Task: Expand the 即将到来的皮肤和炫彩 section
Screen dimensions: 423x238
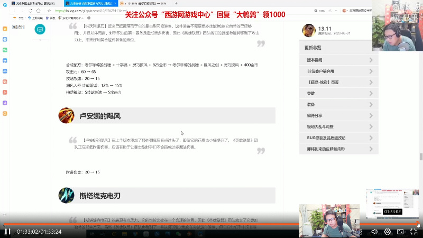Action: pos(338,149)
